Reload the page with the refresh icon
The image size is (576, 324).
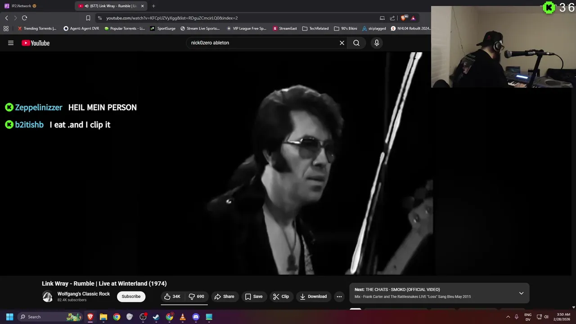point(24,18)
